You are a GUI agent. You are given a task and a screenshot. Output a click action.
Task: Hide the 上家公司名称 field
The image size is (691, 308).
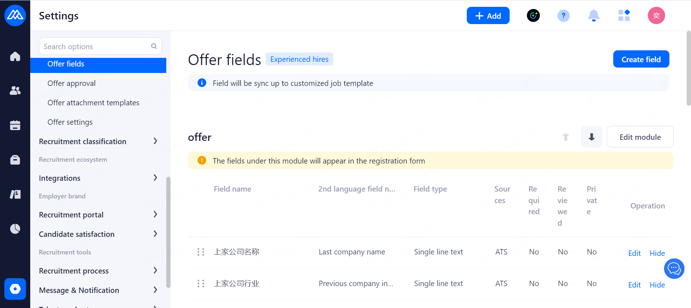point(657,253)
